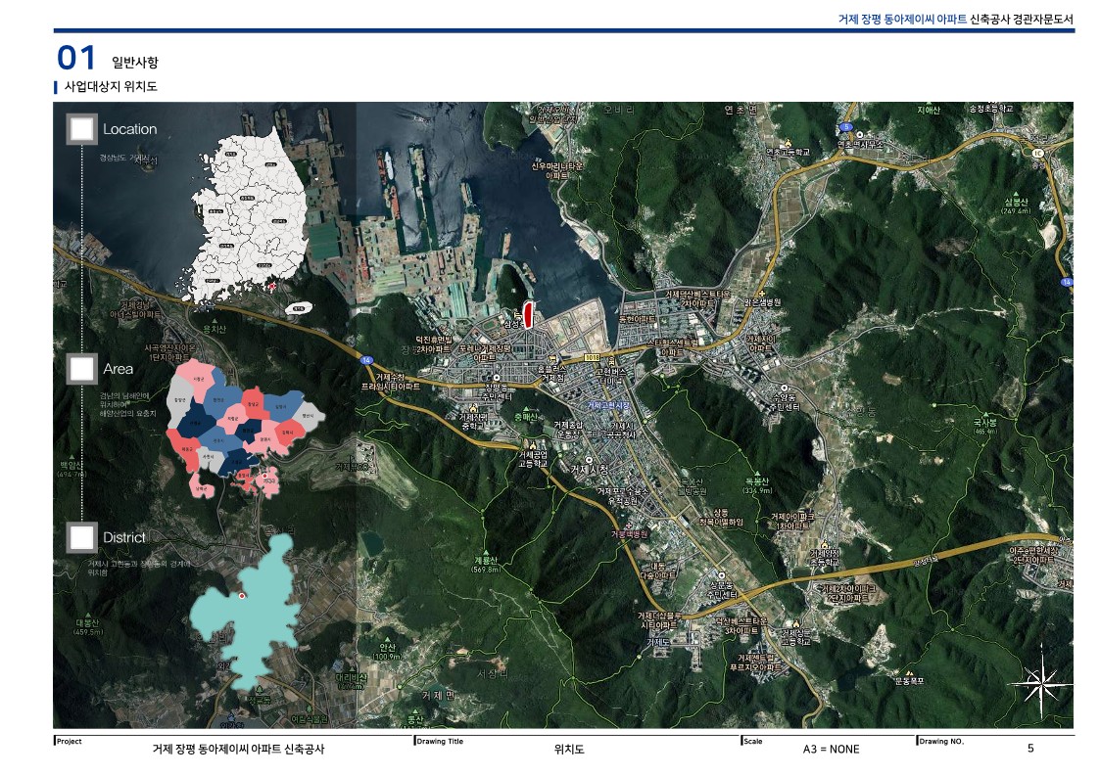Click the 상문동 주민센터 map marker
The height and width of the screenshot is (777, 1100).
click(x=722, y=575)
